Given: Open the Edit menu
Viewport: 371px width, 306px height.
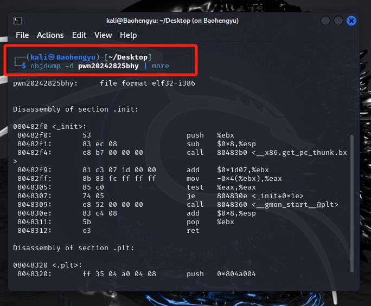Looking at the screenshot, I should [x=79, y=35].
